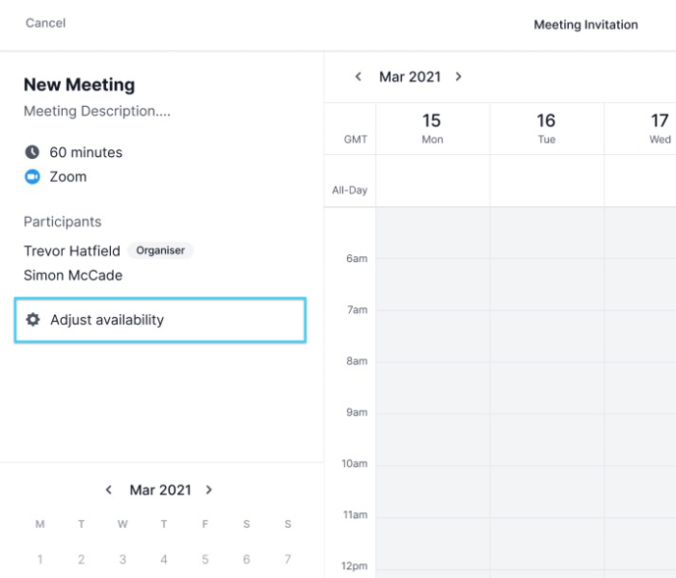Click the All-Day cell for Monday 15
Viewport: 676px width, 578px height.
pos(432,181)
